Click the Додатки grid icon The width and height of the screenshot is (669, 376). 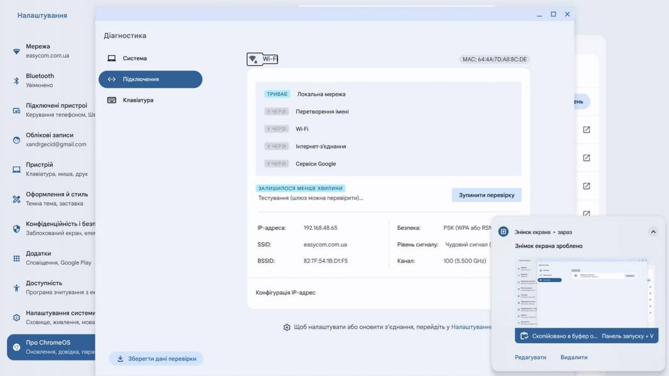tap(16, 258)
